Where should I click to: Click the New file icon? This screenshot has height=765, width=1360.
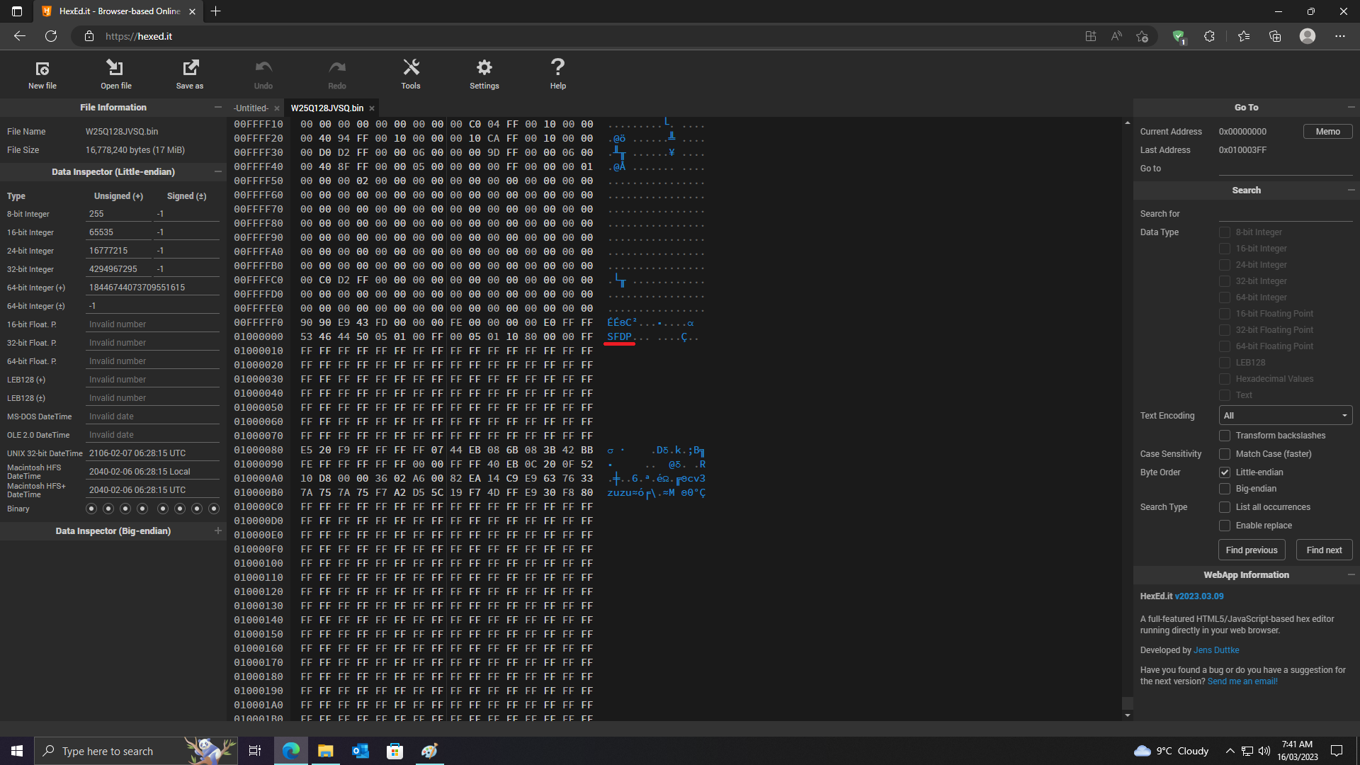click(x=42, y=69)
